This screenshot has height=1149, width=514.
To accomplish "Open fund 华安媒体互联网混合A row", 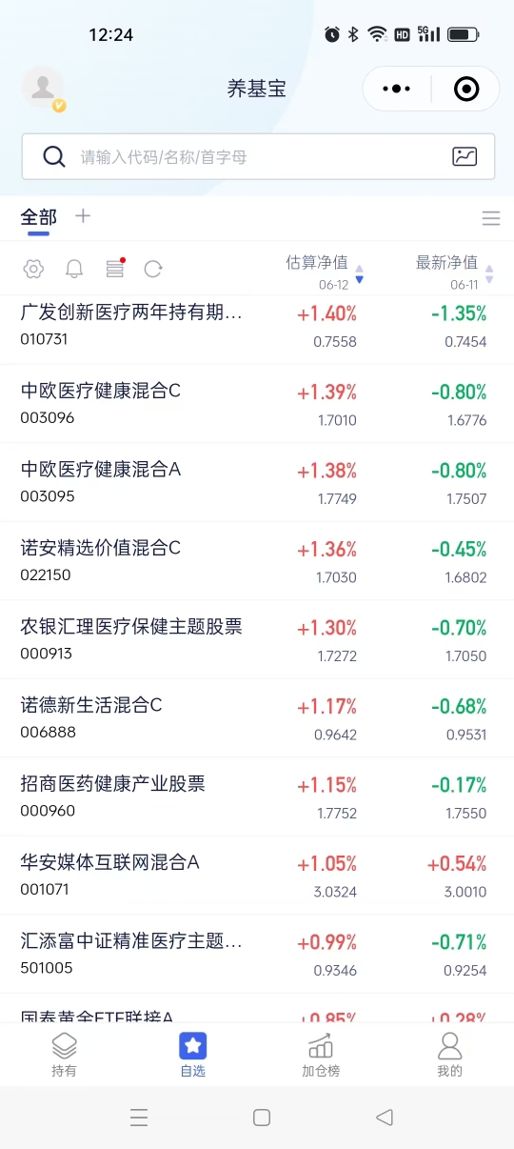I will [257, 876].
